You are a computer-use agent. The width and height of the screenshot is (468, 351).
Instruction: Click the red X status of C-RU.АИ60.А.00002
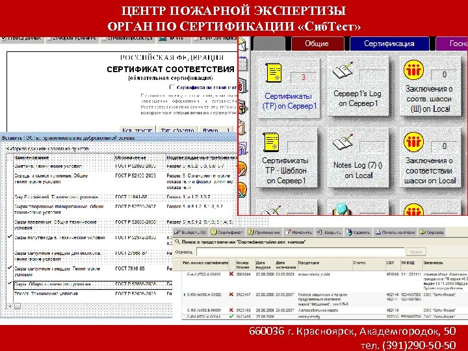click(231, 294)
